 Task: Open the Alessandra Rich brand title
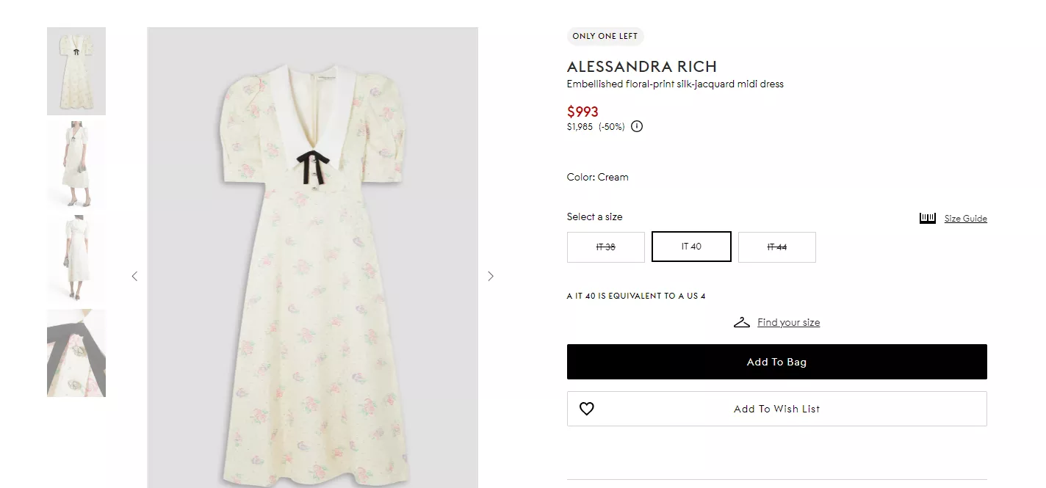(641, 66)
